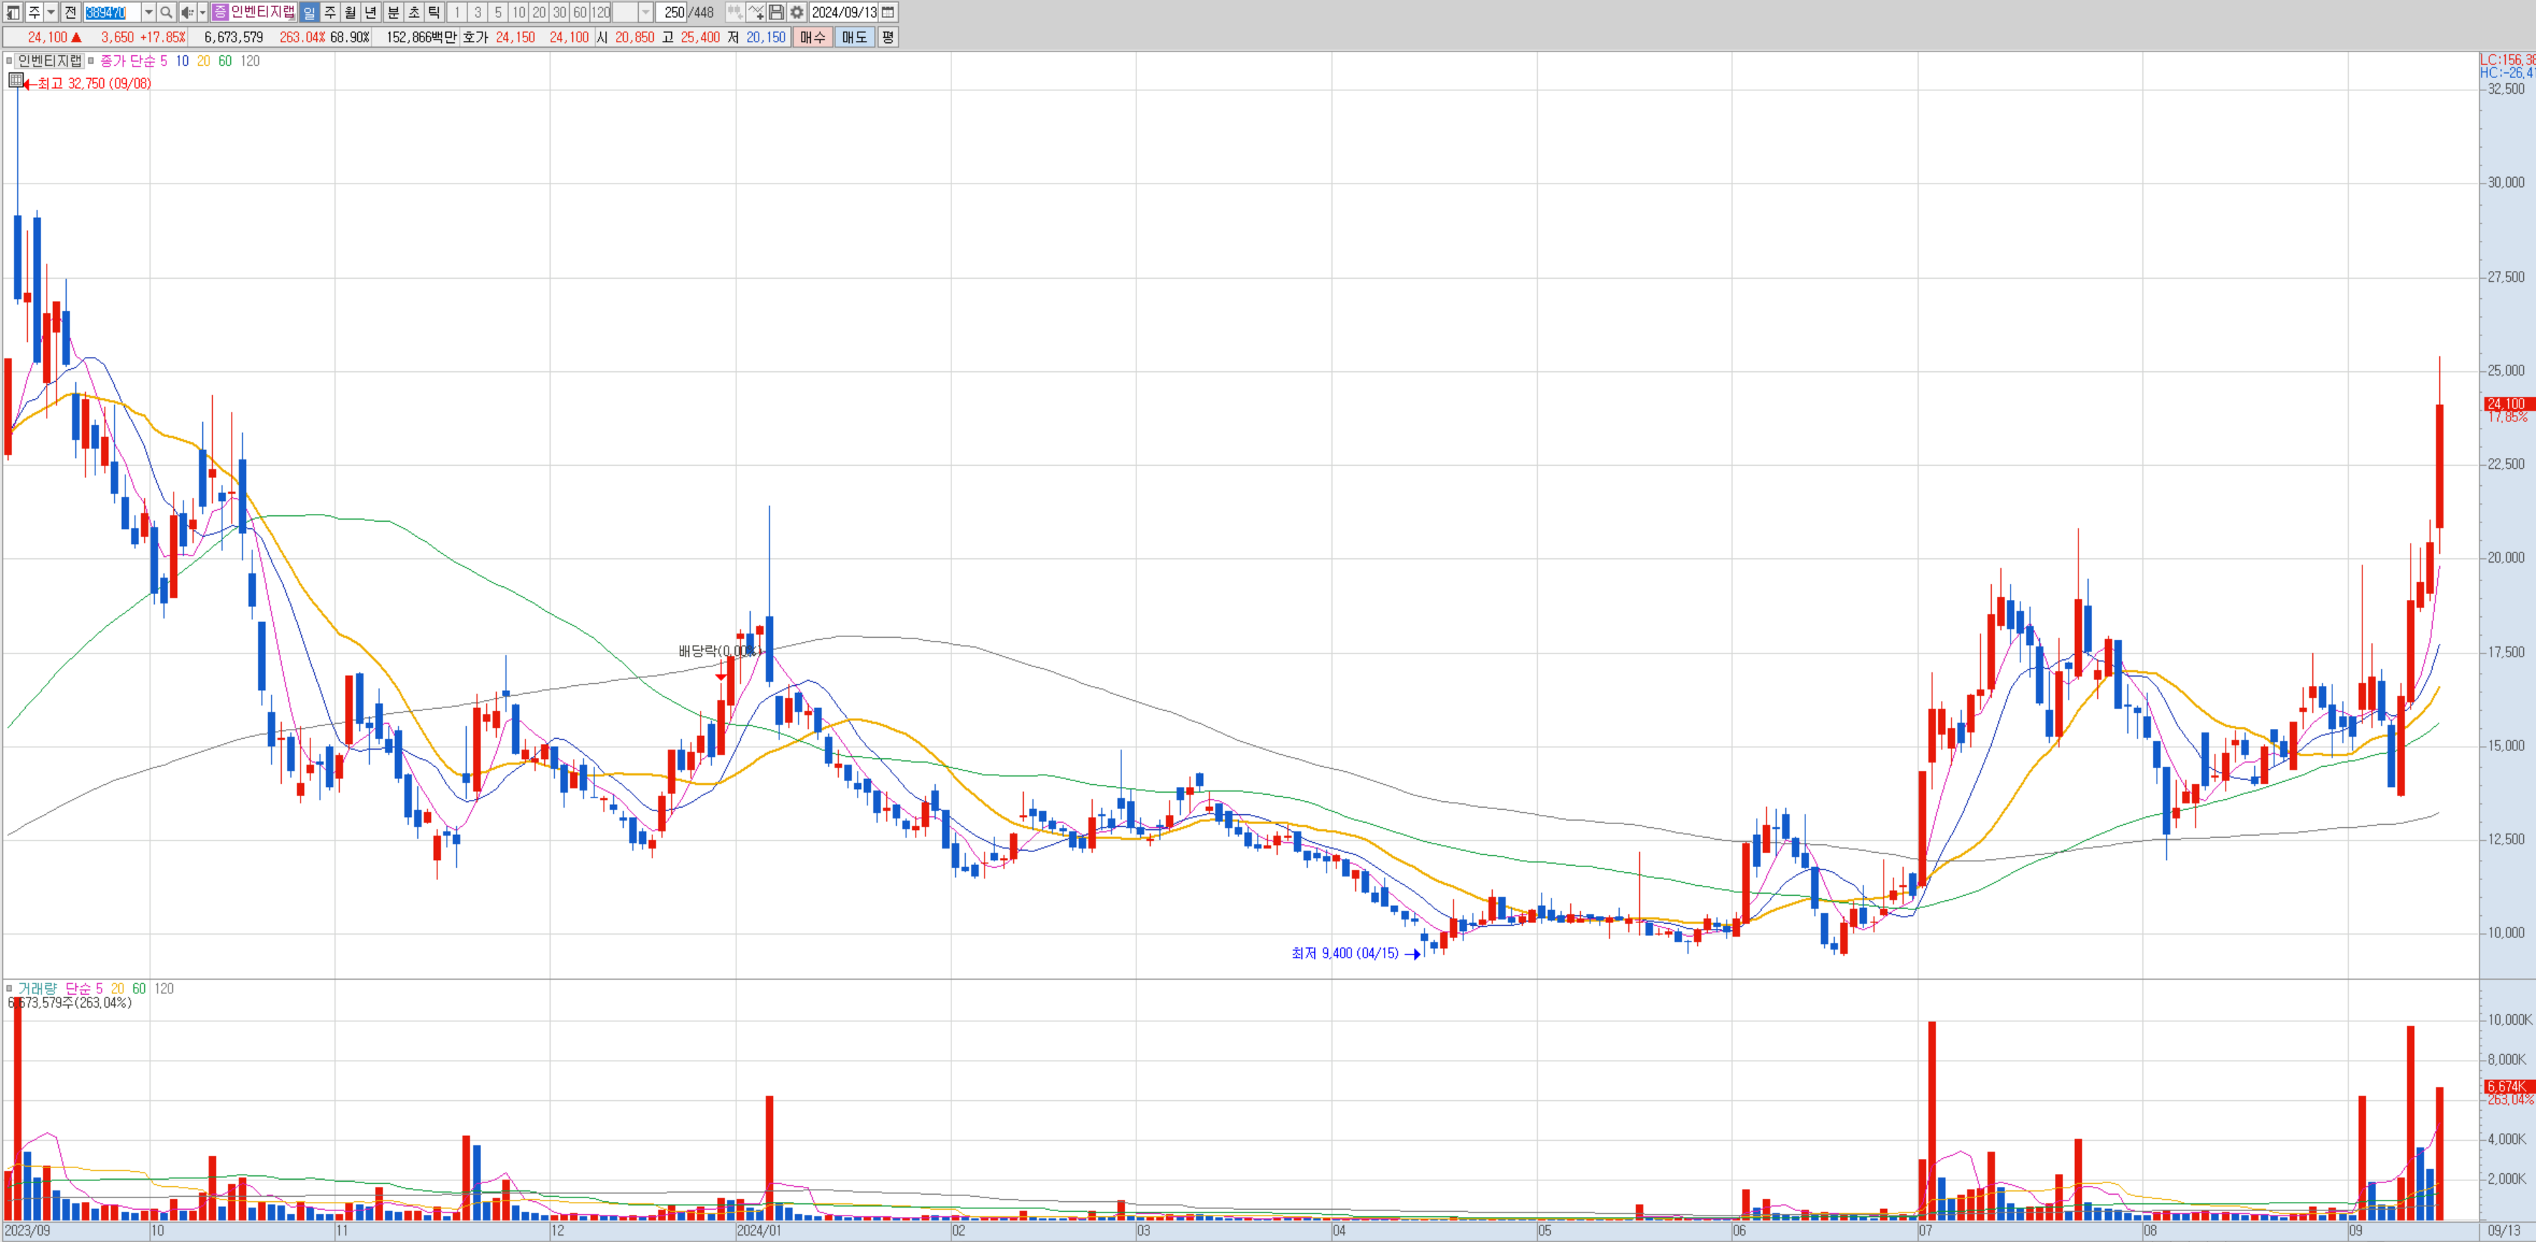The width and height of the screenshot is (2536, 1242).
Task: Click the save chart floppy icon
Action: tap(776, 13)
